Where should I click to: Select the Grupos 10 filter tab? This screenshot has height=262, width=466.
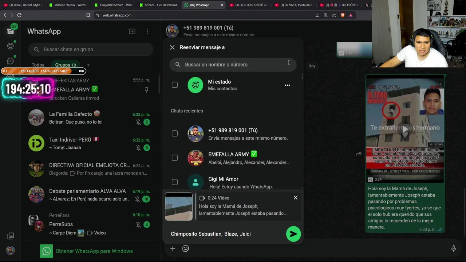coord(66,65)
